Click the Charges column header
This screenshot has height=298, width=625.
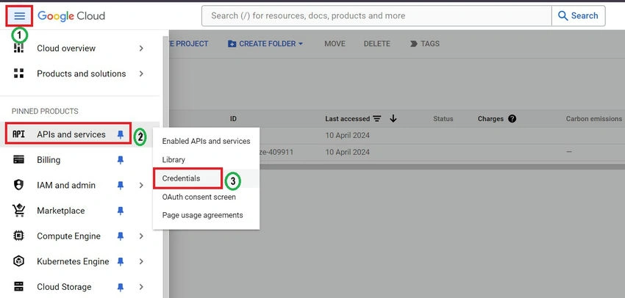tap(490, 119)
